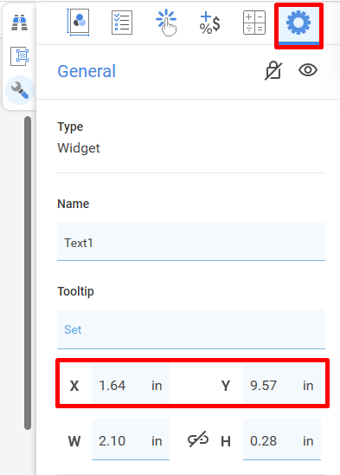Open the form field selection panel icon
The width and height of the screenshot is (340, 475).
click(20, 56)
